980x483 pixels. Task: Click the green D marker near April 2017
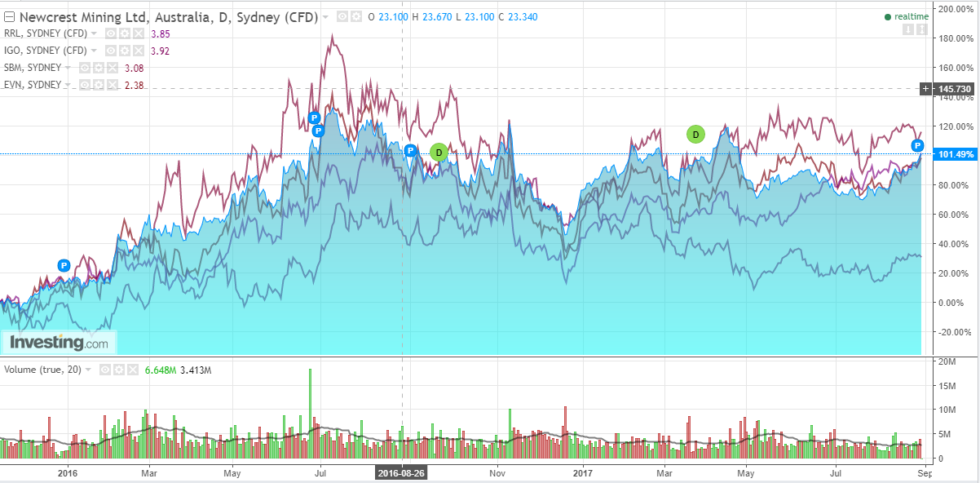(695, 134)
